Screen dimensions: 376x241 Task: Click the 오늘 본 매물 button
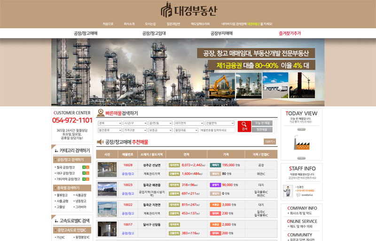coord(262,123)
